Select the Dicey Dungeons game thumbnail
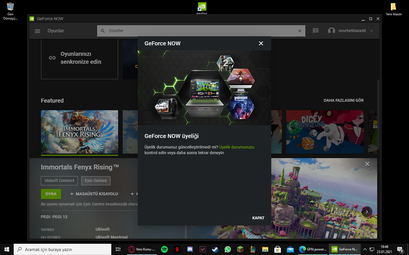409x255 pixels. click(325, 132)
